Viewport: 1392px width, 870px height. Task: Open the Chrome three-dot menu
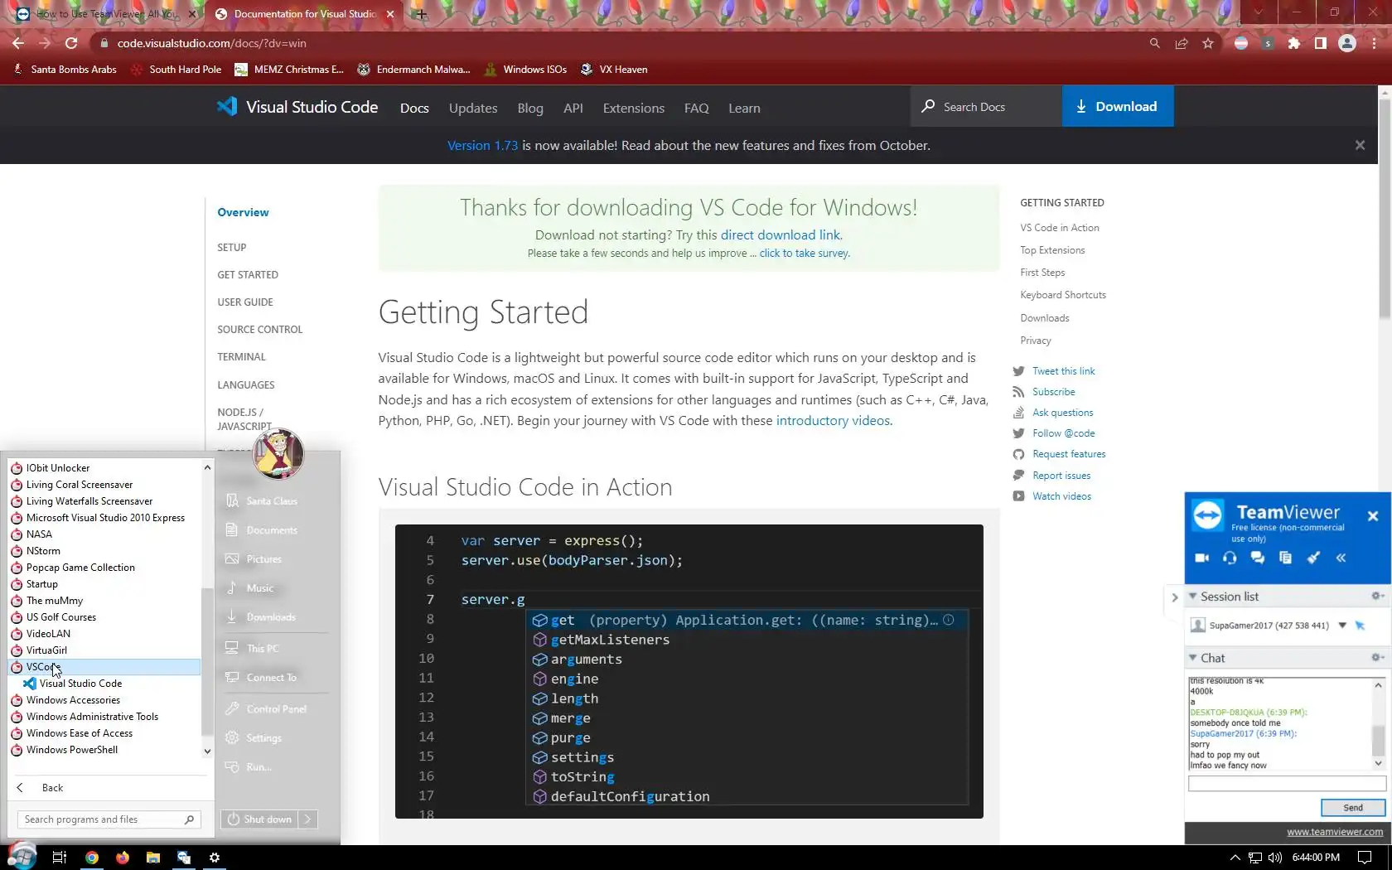[1374, 43]
